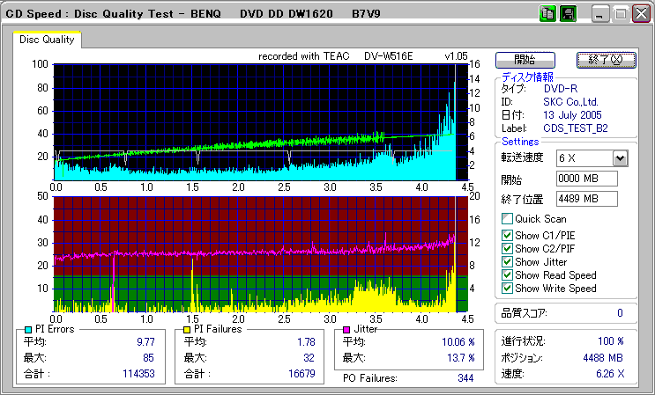The height and width of the screenshot is (395, 655).
Task: Disable Show Write Speed checkbox
Action: pyautogui.click(x=507, y=289)
